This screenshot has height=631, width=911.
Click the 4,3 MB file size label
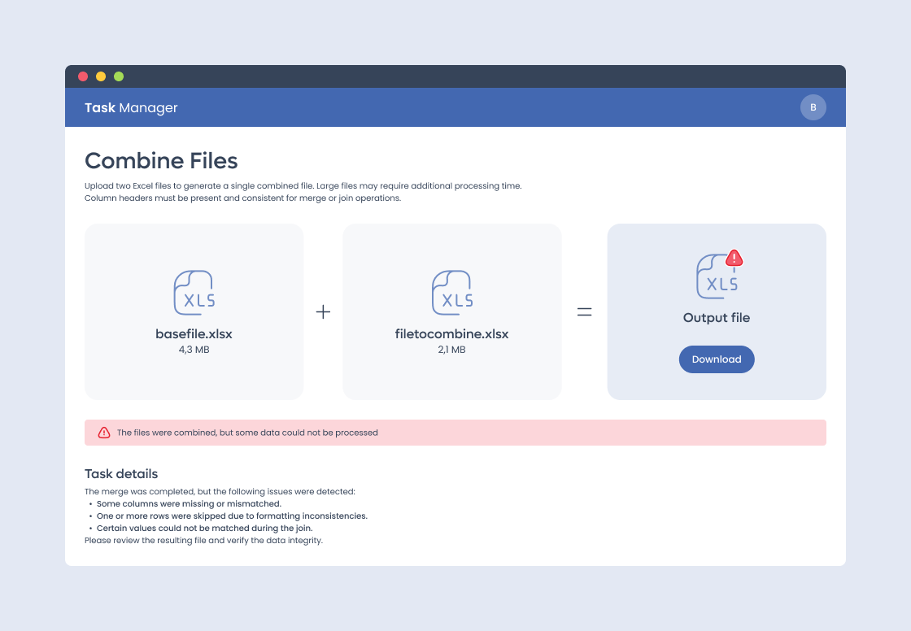194,350
